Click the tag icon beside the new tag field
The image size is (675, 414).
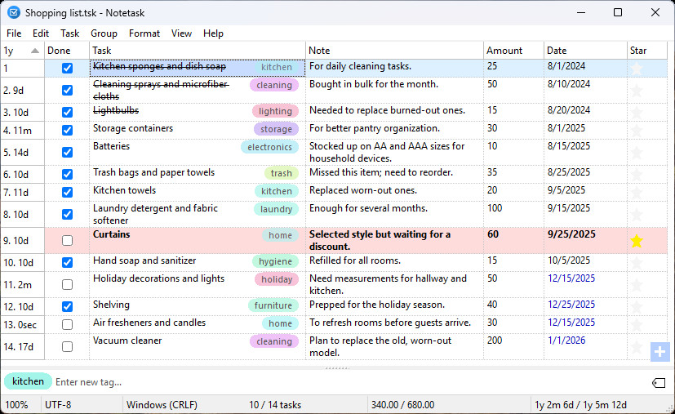[659, 382]
